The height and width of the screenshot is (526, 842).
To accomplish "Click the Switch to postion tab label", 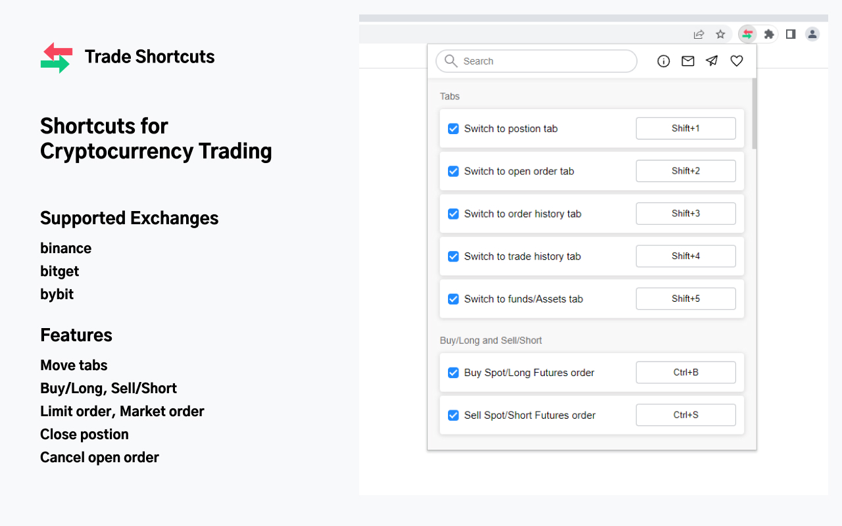I will pos(510,129).
